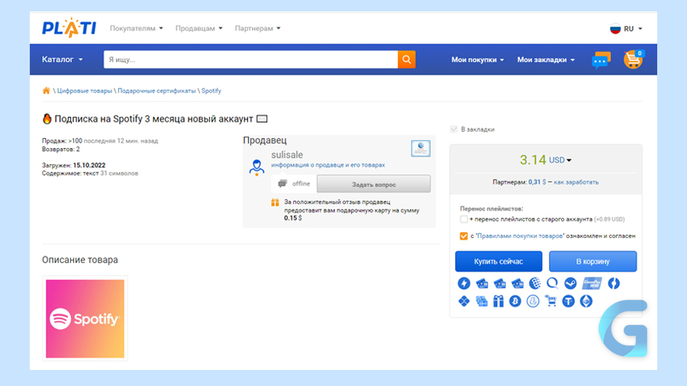
Task: Click the orange gift icon beside review offer
Action: pyautogui.click(x=275, y=202)
